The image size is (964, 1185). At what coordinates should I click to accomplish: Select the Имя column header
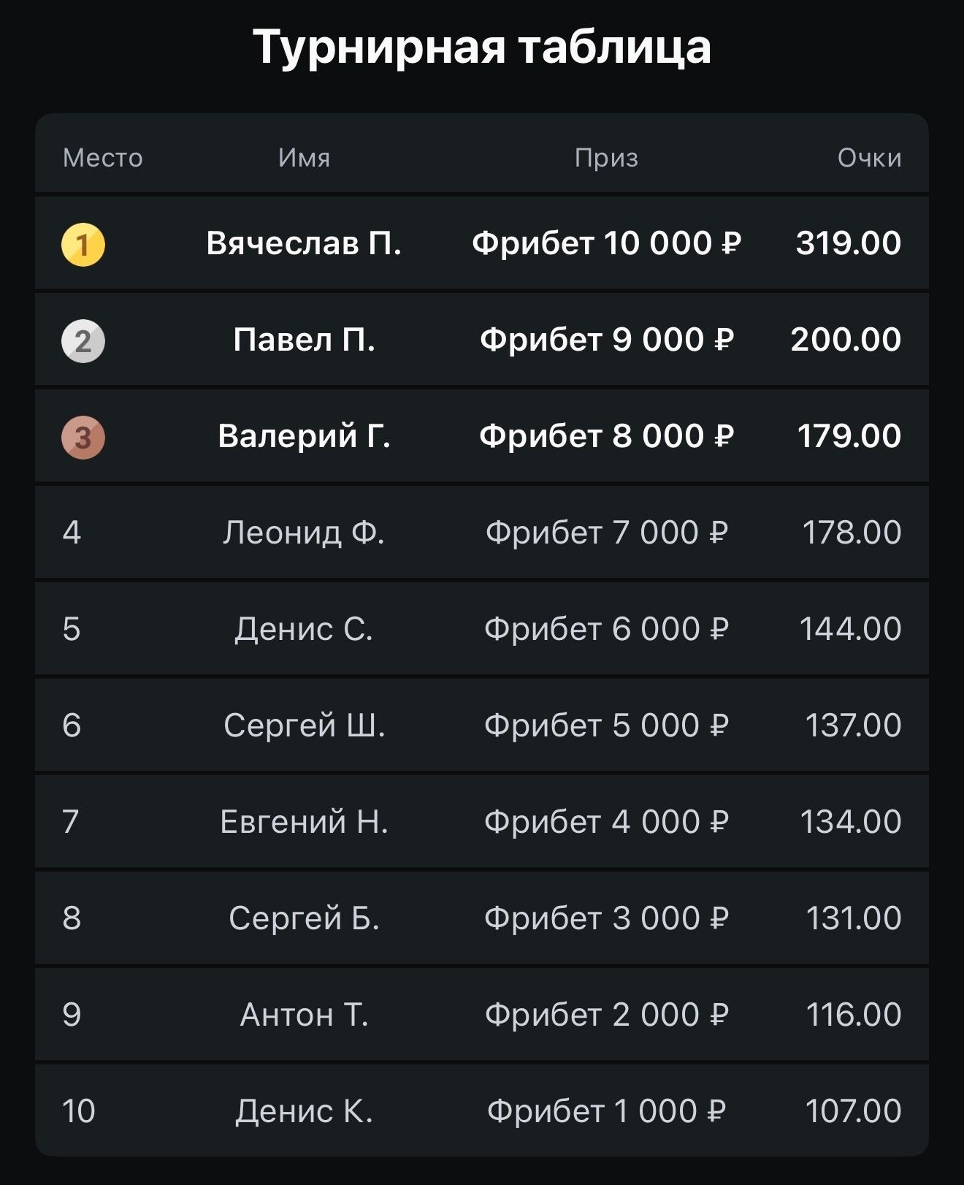[x=304, y=158]
